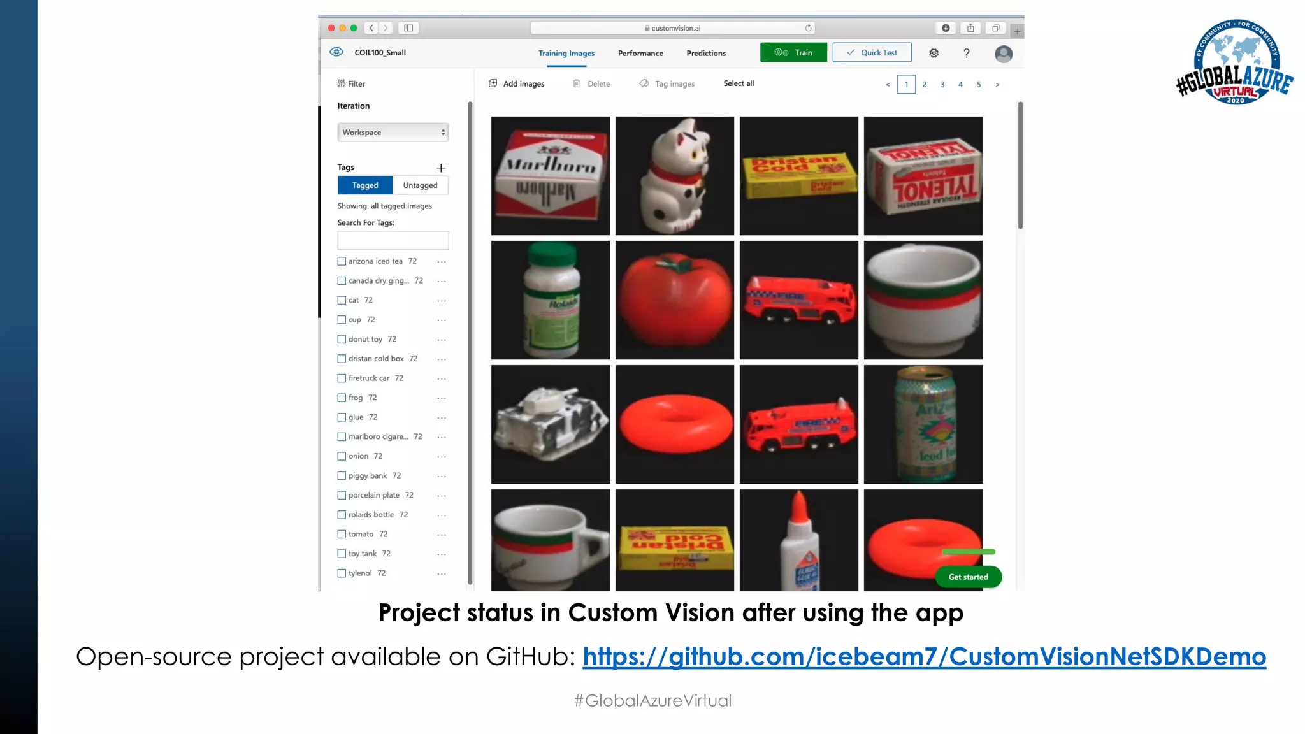Check the porcelain plate tag
The width and height of the screenshot is (1305, 734).
point(342,495)
